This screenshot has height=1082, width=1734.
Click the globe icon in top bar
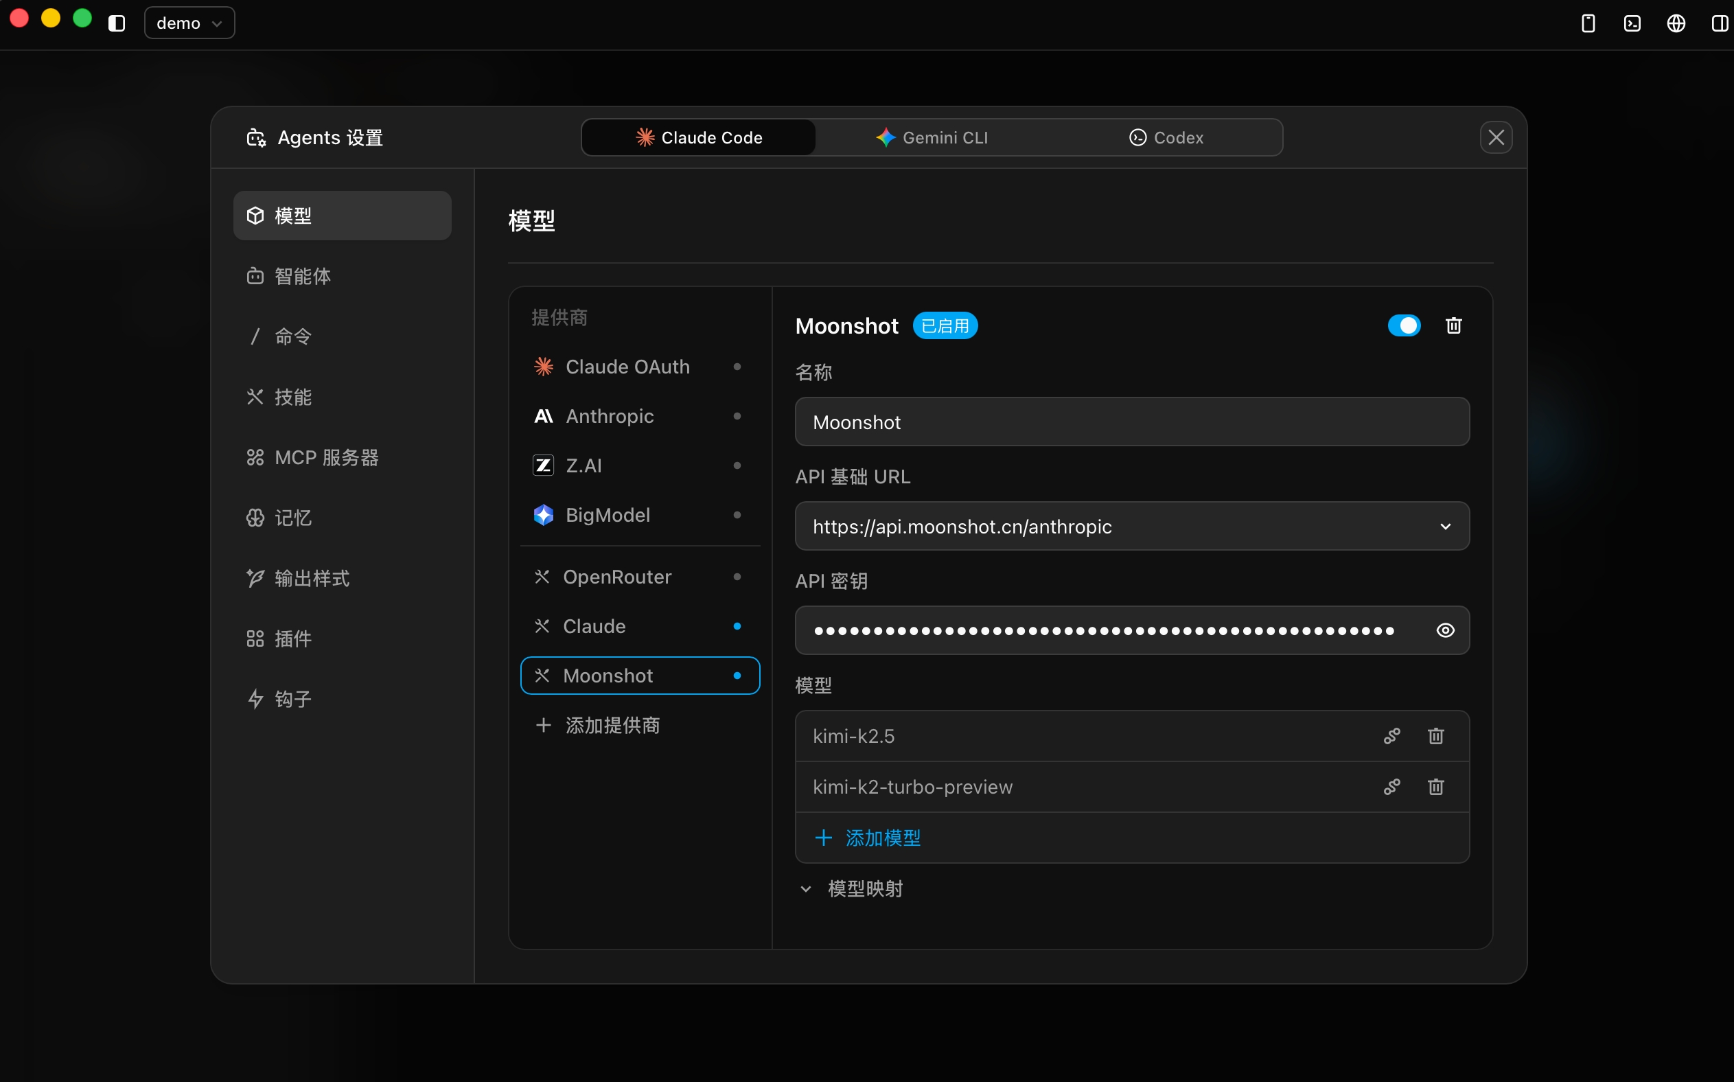[x=1676, y=23]
